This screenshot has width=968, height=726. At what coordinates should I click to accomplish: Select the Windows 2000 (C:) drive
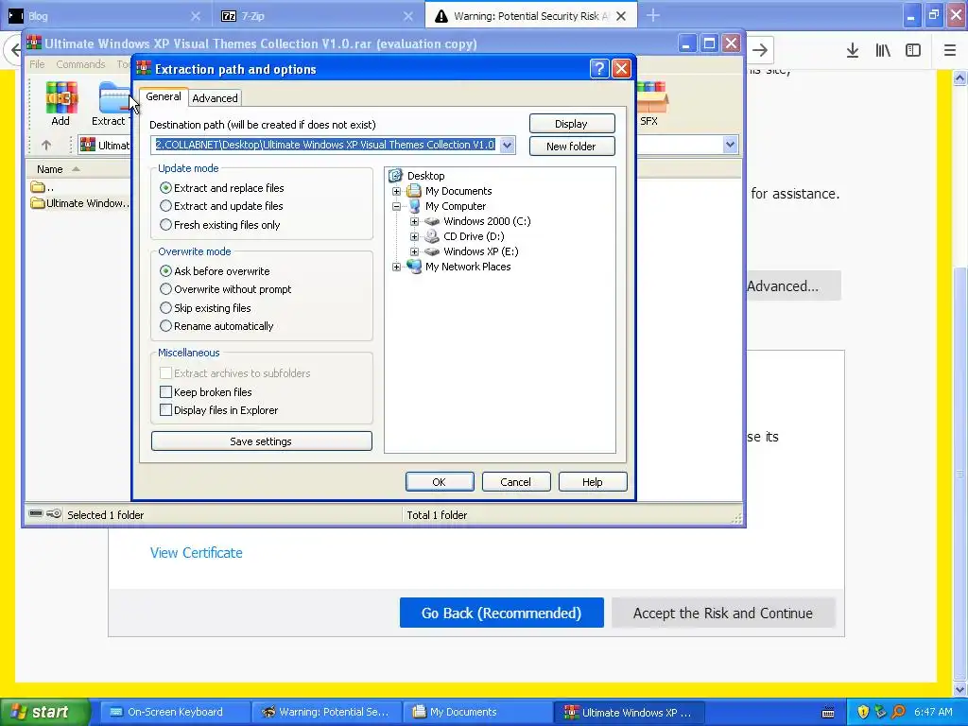pos(487,221)
